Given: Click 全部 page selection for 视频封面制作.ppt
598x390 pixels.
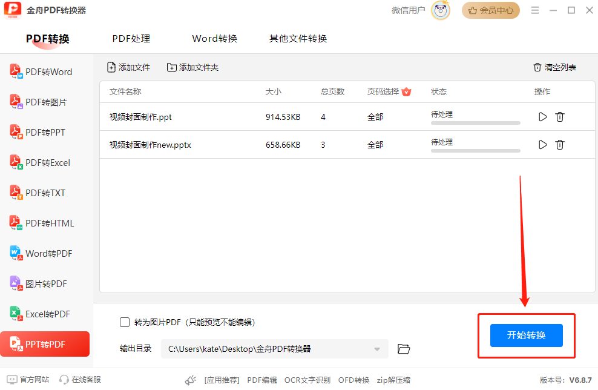Looking at the screenshot, I should pyautogui.click(x=375, y=117).
